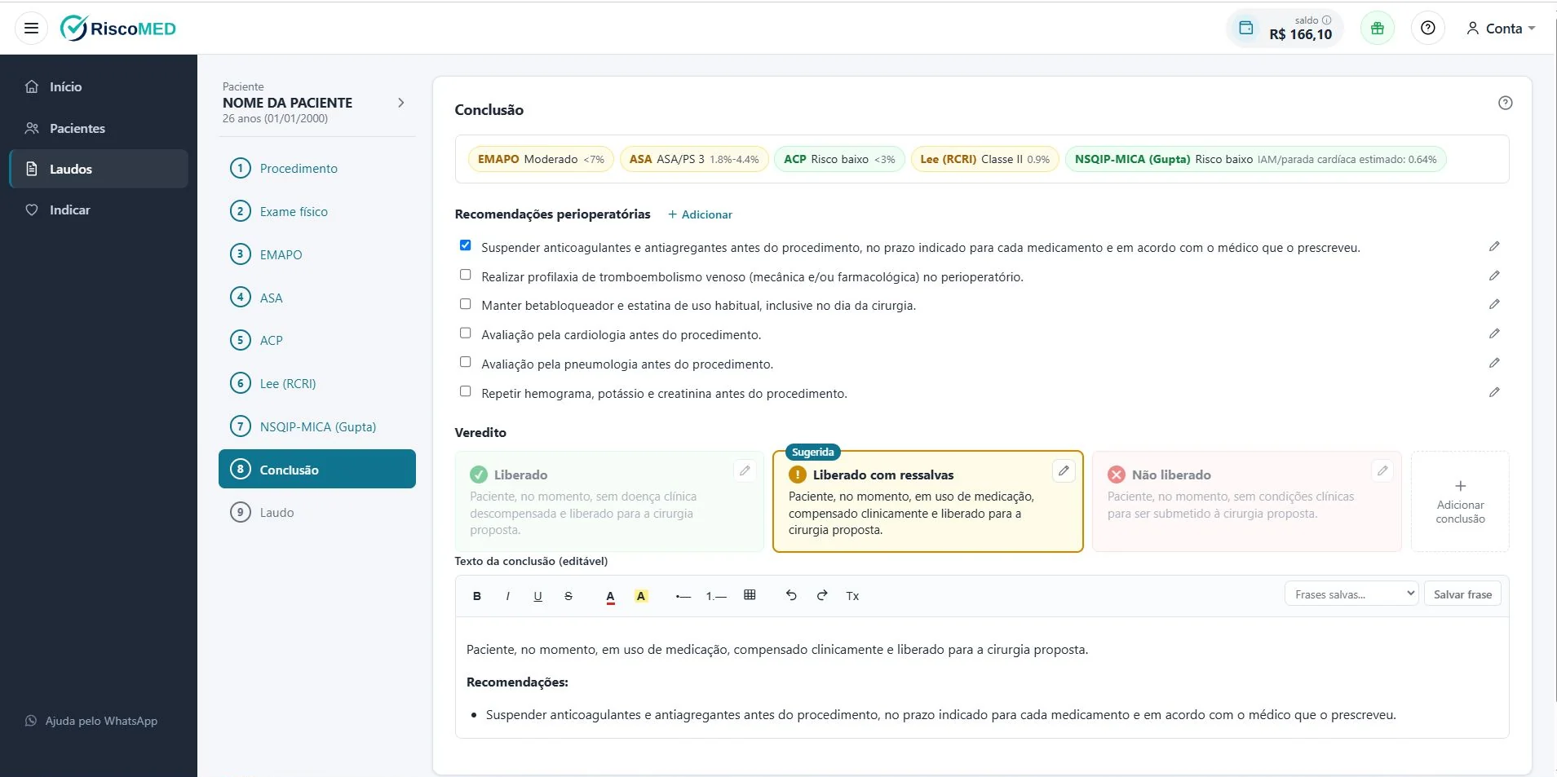Open the hamburger menu icon
Viewport: 1557px width, 777px height.
click(31, 28)
